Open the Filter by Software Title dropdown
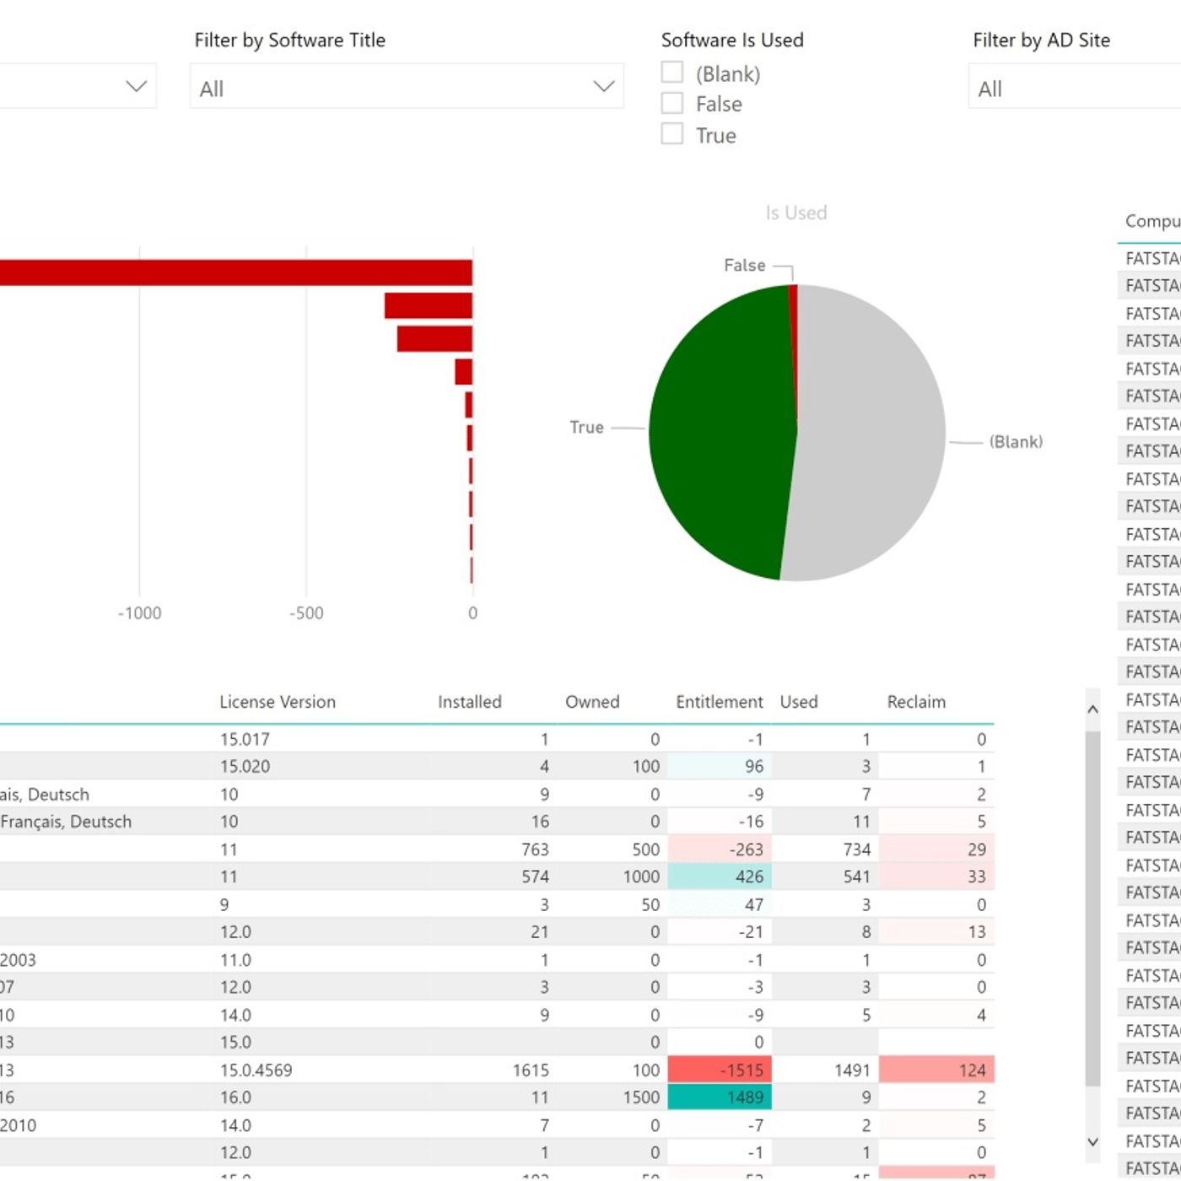The width and height of the screenshot is (1181, 1181). pos(407,87)
